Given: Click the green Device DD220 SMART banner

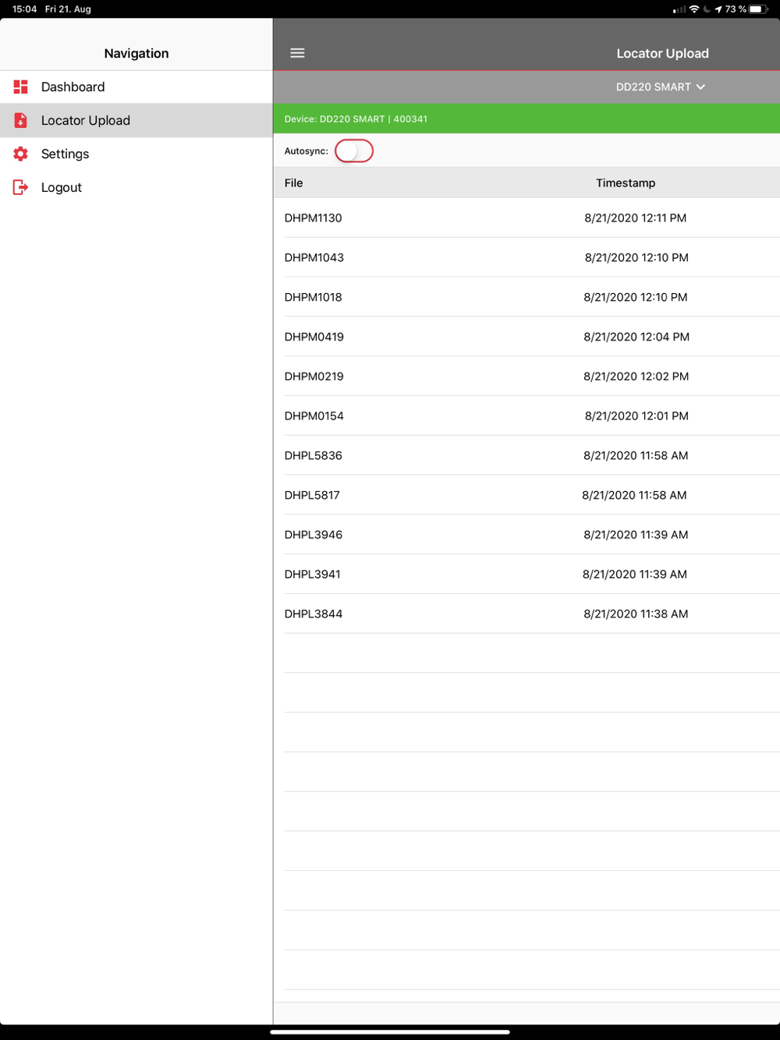Looking at the screenshot, I should pyautogui.click(x=526, y=119).
